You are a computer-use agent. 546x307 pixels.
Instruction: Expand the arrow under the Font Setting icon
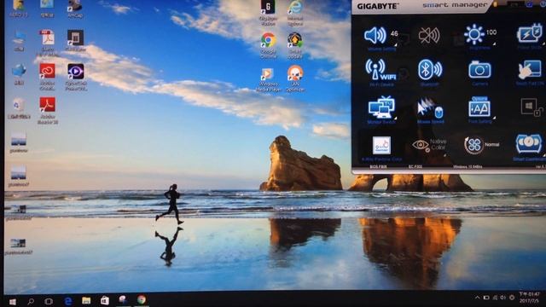point(494,118)
